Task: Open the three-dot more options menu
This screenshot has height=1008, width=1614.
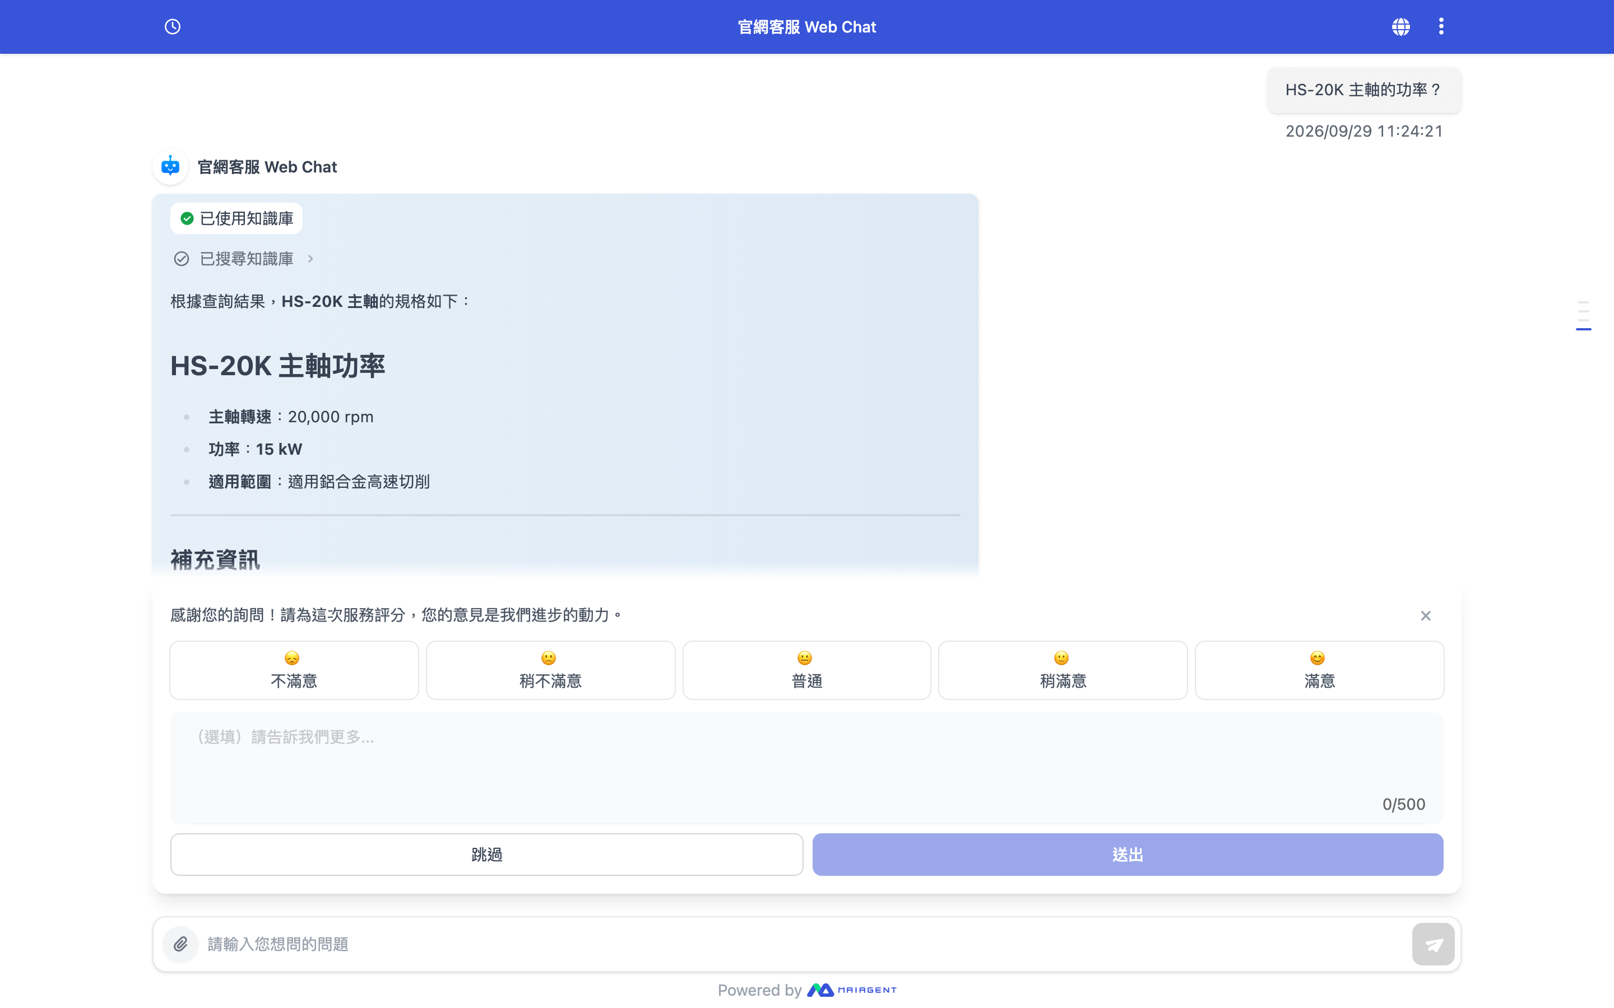Action: [x=1441, y=27]
